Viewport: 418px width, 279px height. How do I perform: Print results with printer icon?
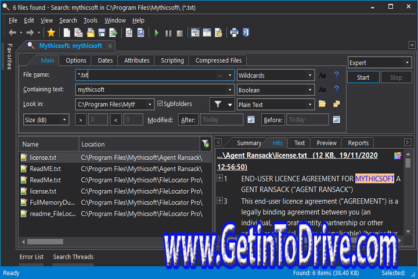point(235,33)
